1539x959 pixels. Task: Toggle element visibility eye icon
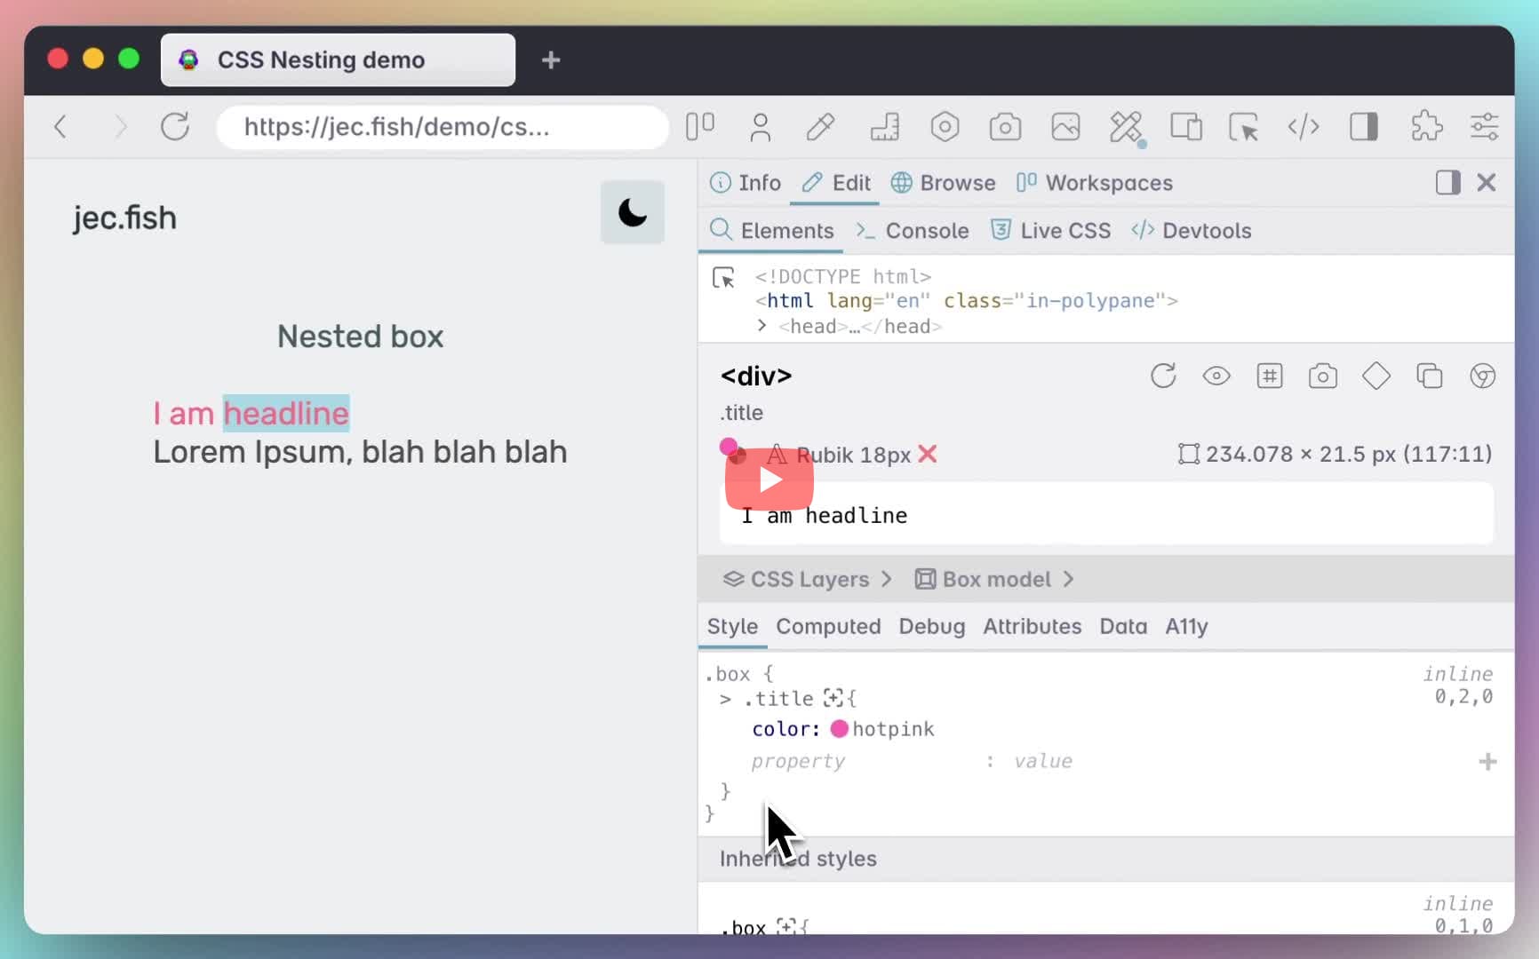(1216, 376)
